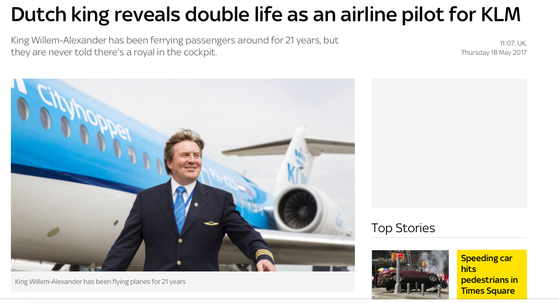Click the grey advertisement placeholder box

tap(449, 143)
